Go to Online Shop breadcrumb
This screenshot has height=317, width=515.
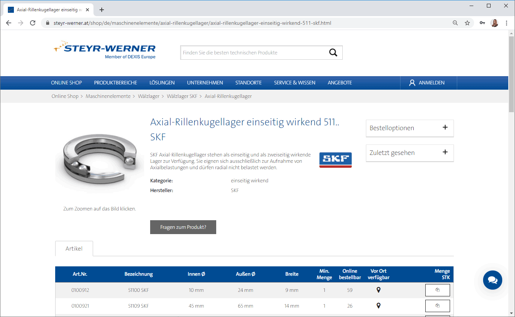coord(65,96)
